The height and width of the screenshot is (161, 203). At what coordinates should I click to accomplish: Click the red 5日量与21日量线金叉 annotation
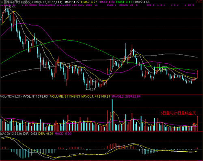178,113
